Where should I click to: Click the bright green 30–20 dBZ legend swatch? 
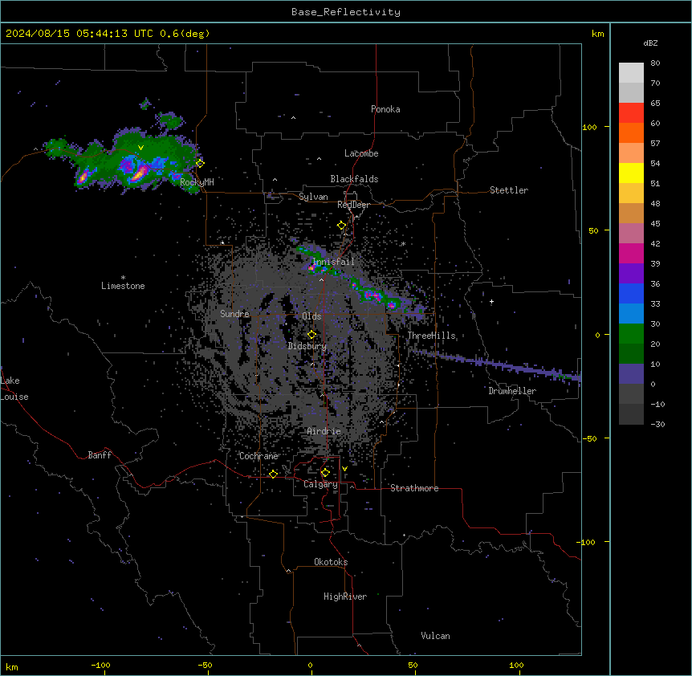coord(631,334)
